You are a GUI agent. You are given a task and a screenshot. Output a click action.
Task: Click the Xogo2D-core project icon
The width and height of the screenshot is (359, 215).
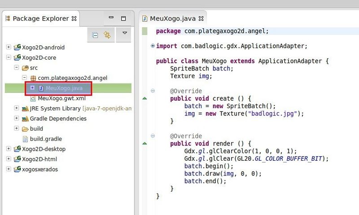coord(17,57)
